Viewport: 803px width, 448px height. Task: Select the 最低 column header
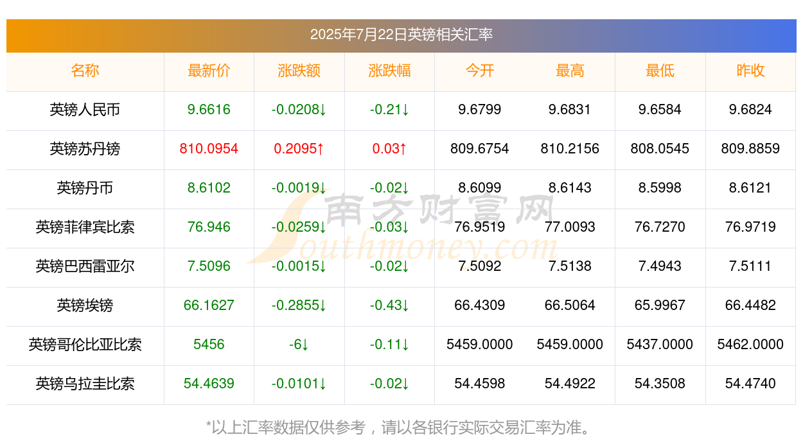pos(660,71)
